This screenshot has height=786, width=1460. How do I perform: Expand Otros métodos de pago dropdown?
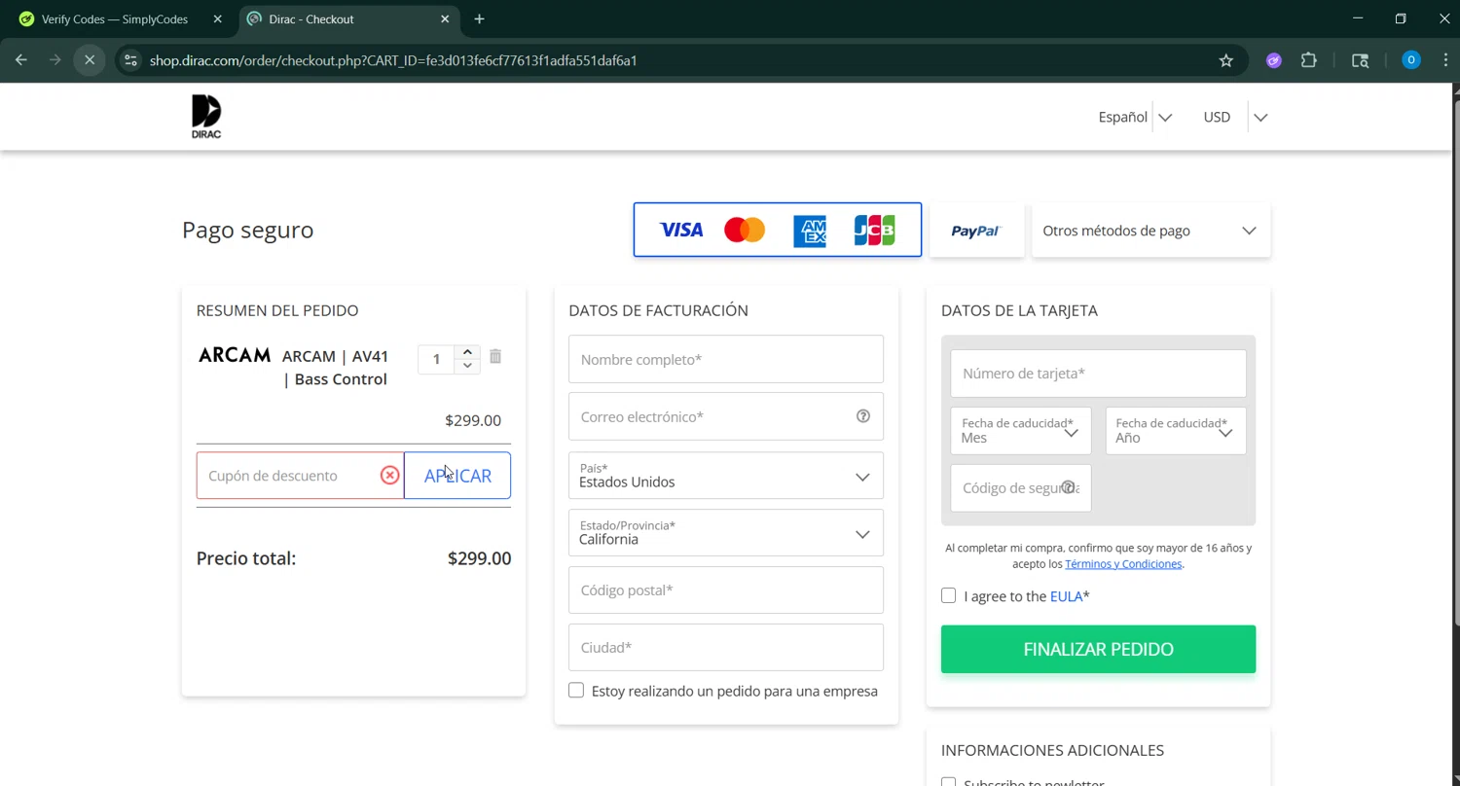[x=1150, y=231]
